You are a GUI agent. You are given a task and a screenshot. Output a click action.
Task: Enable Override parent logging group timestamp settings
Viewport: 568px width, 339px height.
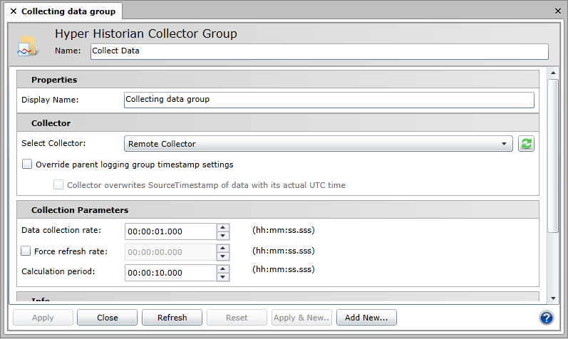[x=27, y=165]
